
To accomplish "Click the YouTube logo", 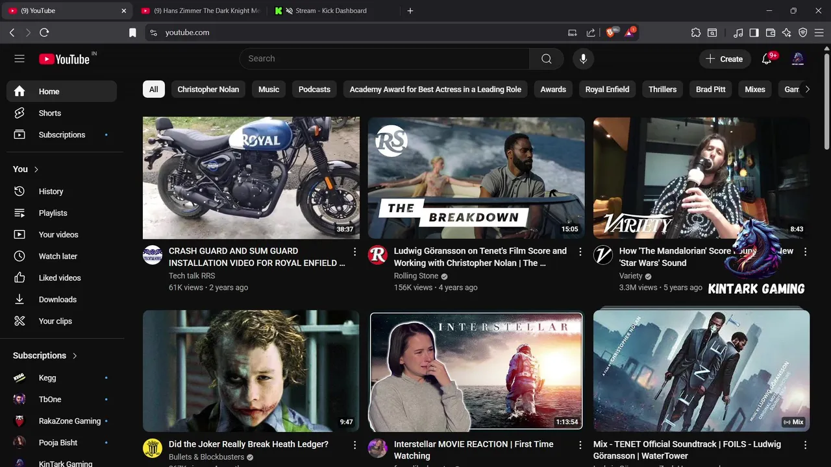I will point(64,59).
